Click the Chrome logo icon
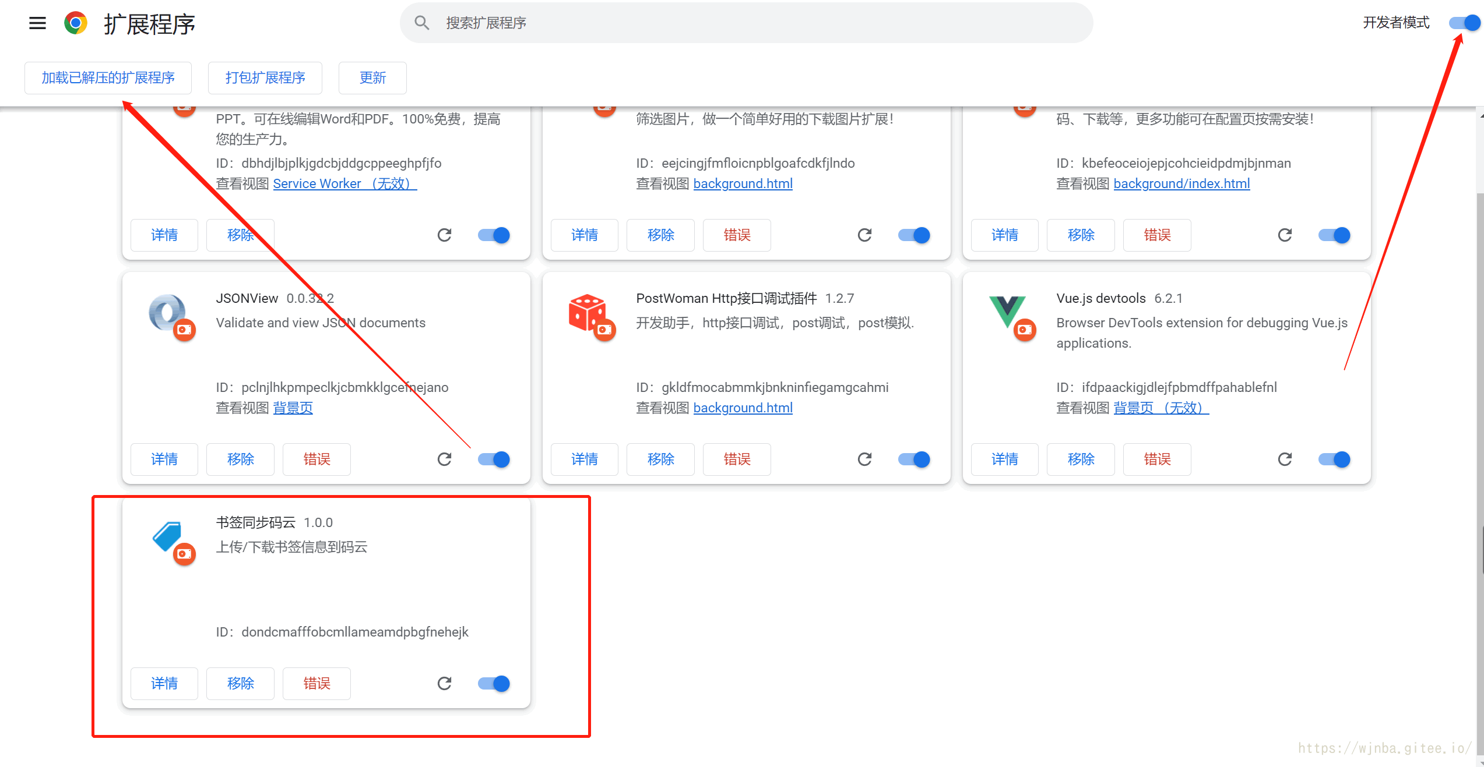The image size is (1484, 767). point(76,23)
